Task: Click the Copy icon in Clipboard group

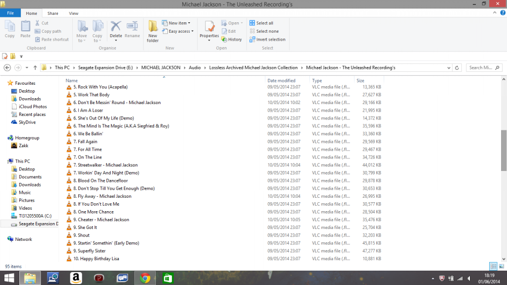Action: [x=9, y=29]
